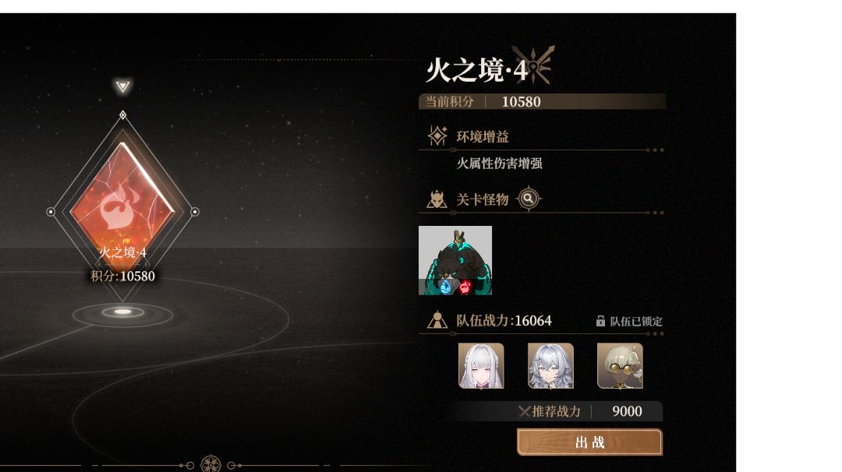This screenshot has width=842, height=472.
Task: Click the 环境增益 sparkle icon
Action: 437,136
